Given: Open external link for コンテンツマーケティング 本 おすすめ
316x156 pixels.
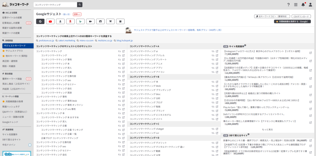Looking at the screenshot, I should tap(123, 117).
